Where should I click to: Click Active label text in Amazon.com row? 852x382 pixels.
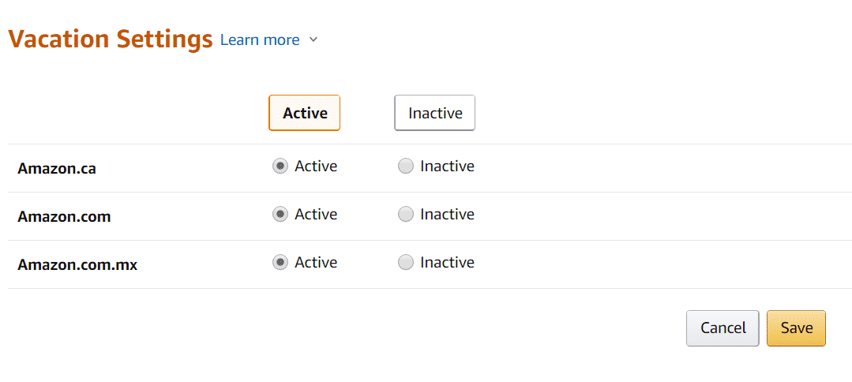point(316,214)
